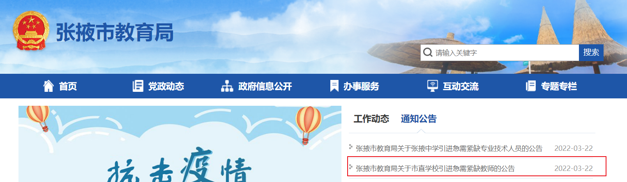Image resolution: width=627 pixels, height=182 pixels.
Task: Click the document icon beside 党政动态
Action: click(x=138, y=86)
